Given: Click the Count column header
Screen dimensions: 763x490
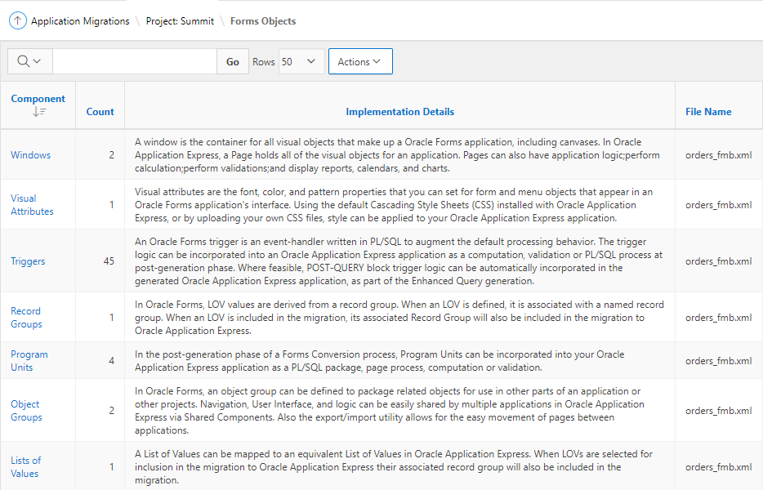Looking at the screenshot, I should coord(100,111).
